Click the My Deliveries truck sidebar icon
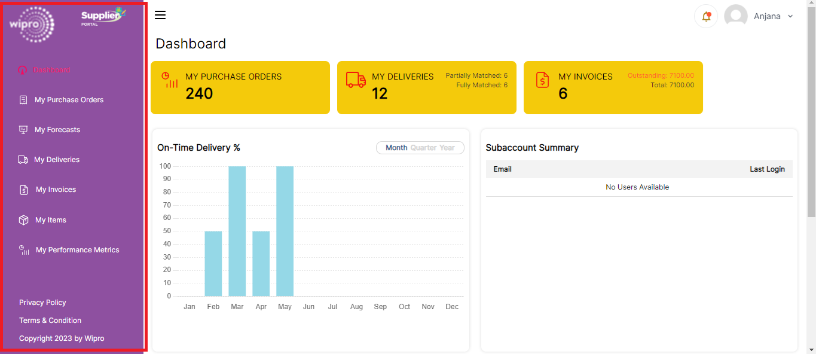Screen dimensions: 816x354 coord(23,160)
